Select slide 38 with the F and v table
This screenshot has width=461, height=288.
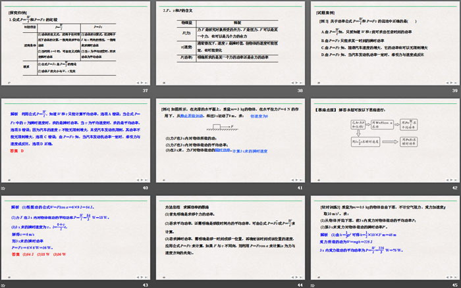pyautogui.click(x=230, y=42)
